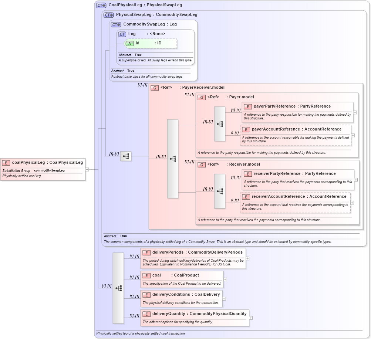This screenshot has height=339, width=371.
Task: Click the E icon of deliveryPeriods element
Action: coord(146,252)
